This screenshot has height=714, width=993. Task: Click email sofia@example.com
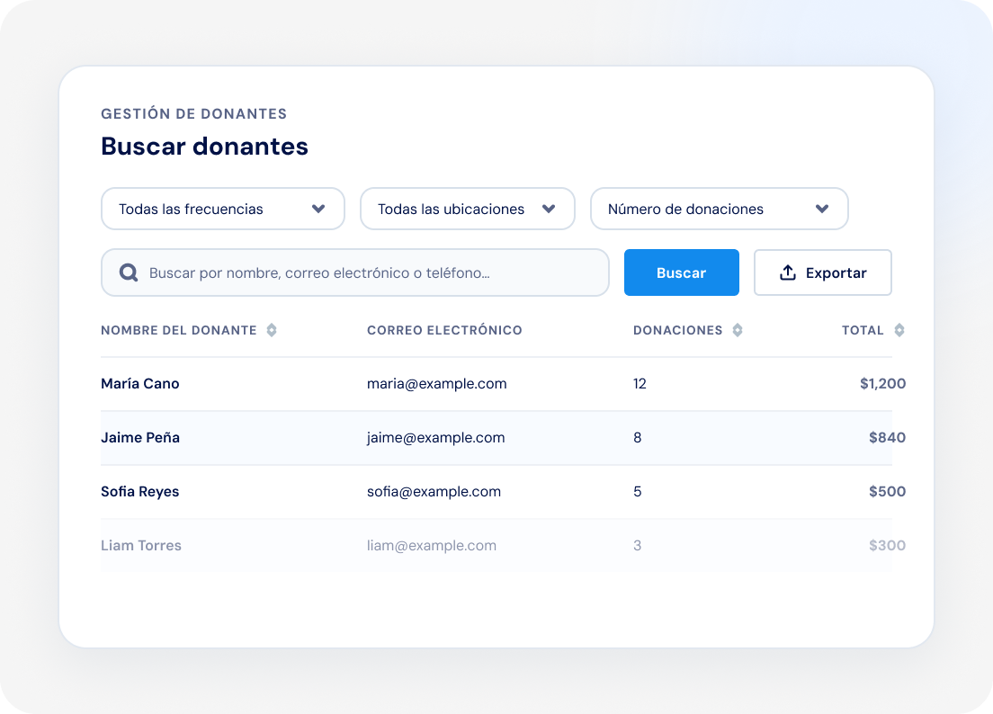434,492
